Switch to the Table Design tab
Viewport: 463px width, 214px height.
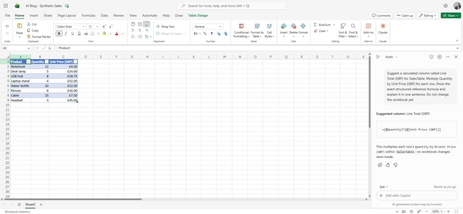pyautogui.click(x=198, y=15)
